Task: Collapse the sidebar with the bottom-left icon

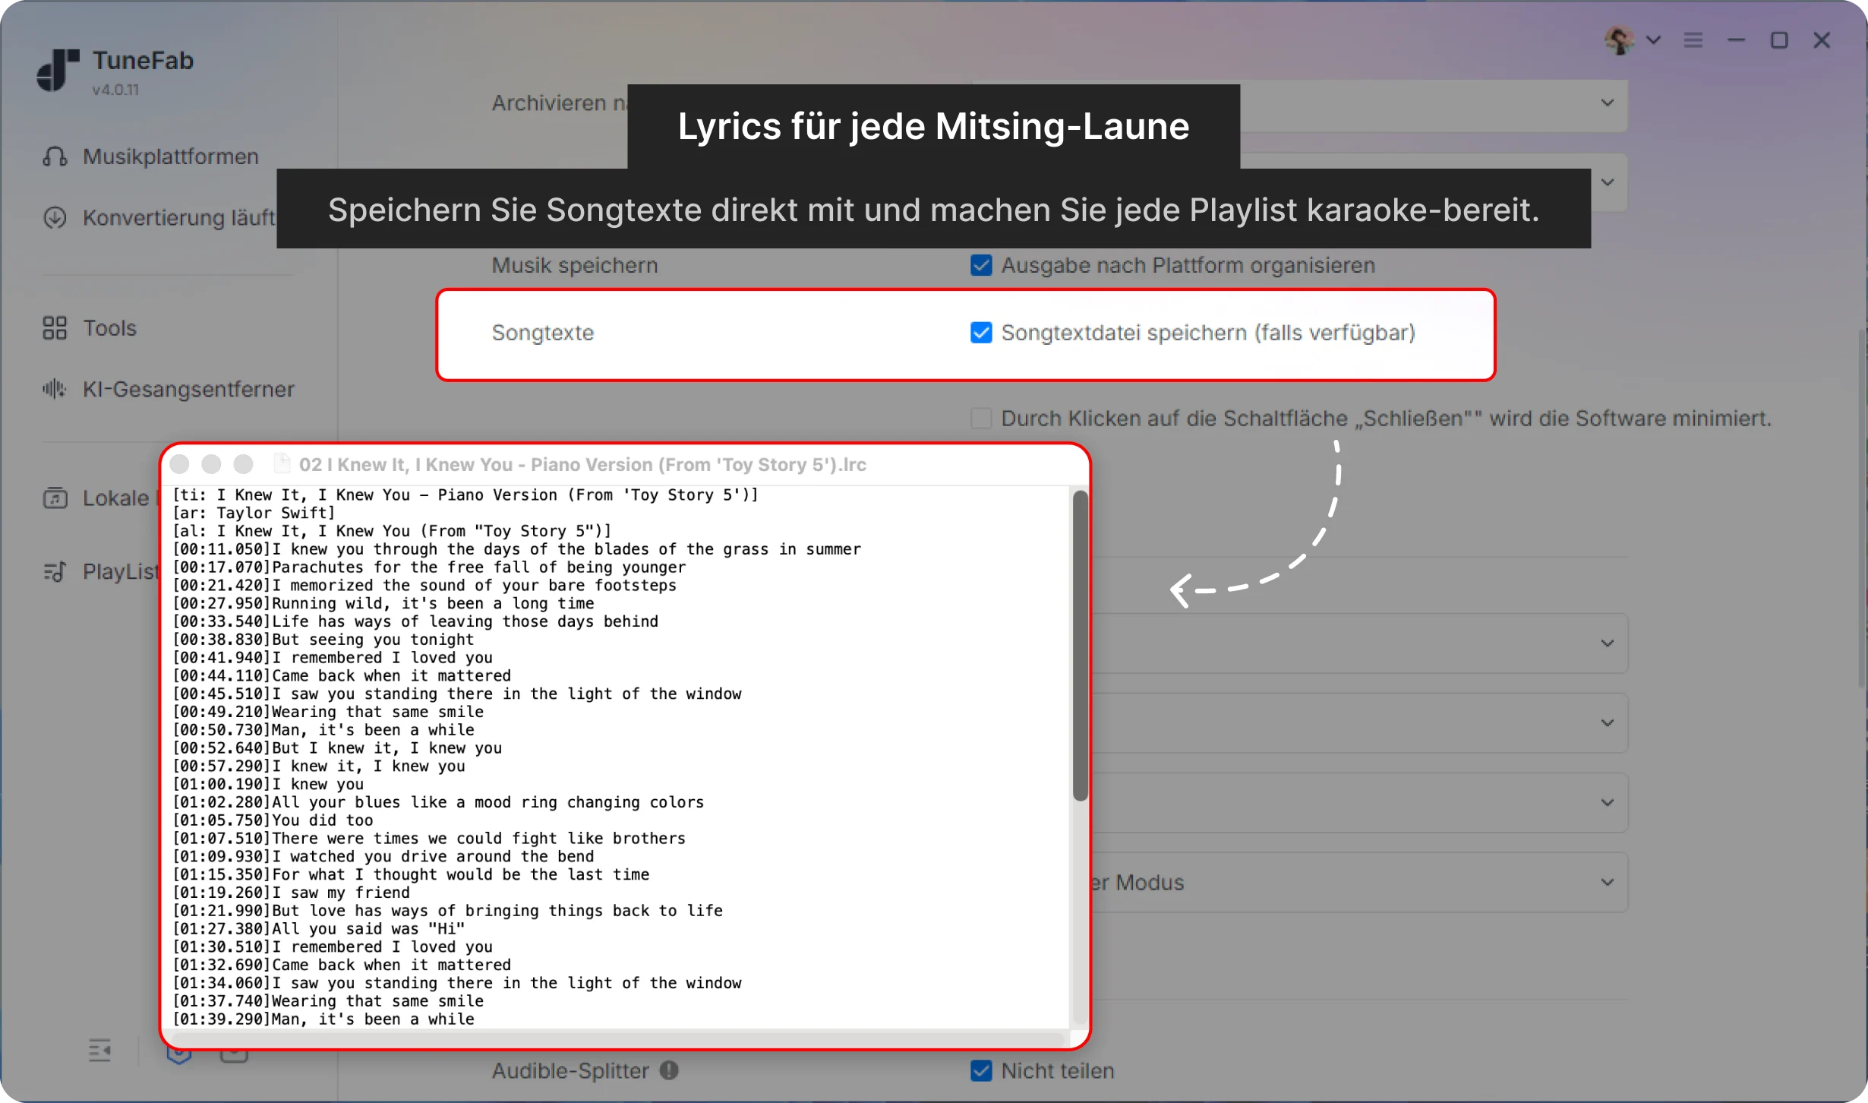Action: [99, 1051]
